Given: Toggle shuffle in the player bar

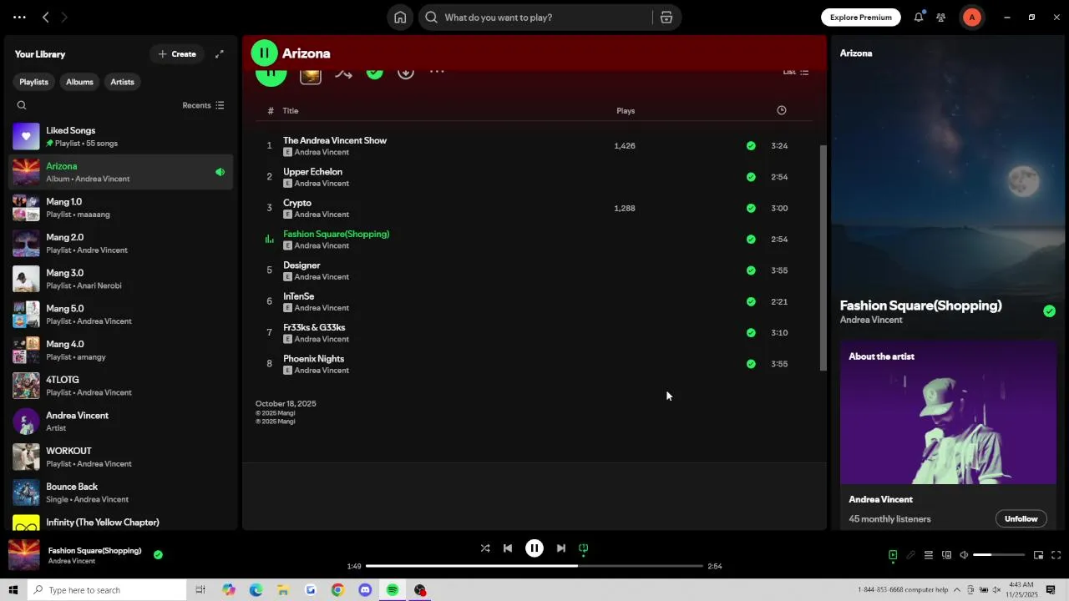Looking at the screenshot, I should click(x=485, y=548).
